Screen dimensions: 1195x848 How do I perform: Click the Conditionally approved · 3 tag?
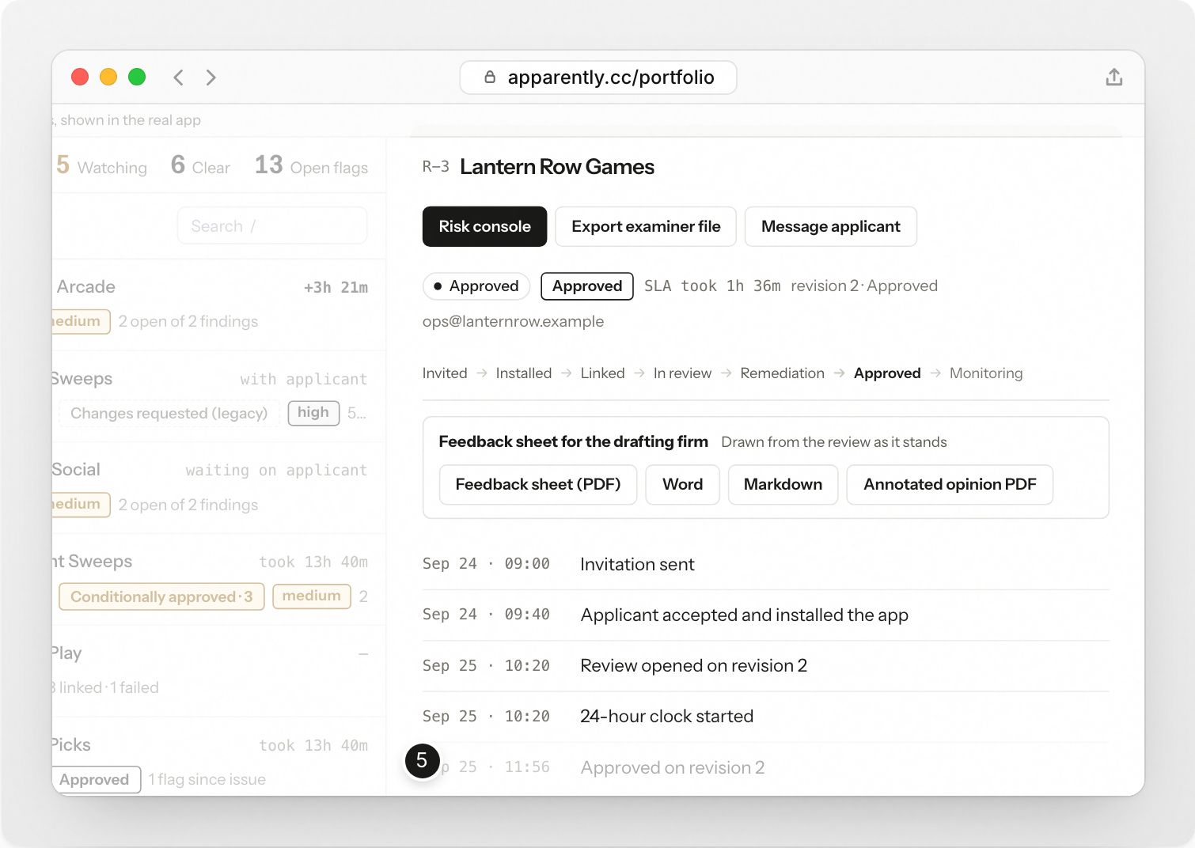[x=161, y=597]
